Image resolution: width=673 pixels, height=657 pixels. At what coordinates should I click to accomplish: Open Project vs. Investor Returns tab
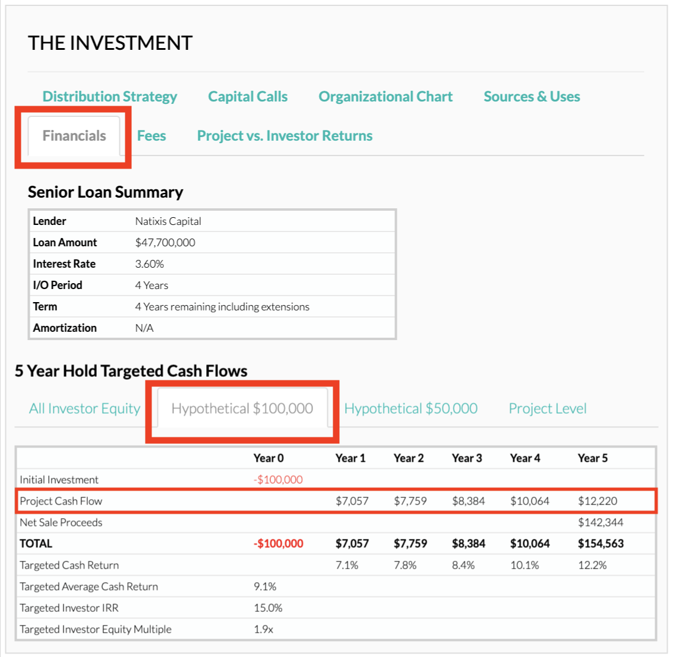(285, 135)
